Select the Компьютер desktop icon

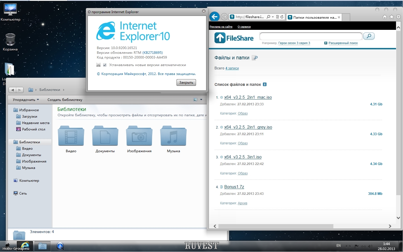pyautogui.click(x=10, y=12)
